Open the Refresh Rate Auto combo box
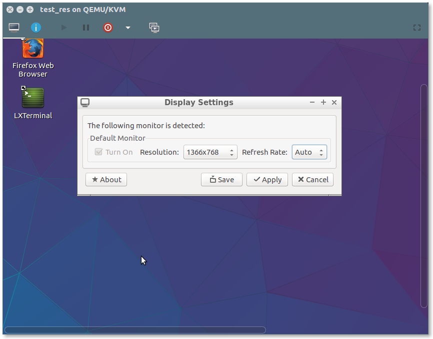The width and height of the screenshot is (433, 339). [309, 152]
